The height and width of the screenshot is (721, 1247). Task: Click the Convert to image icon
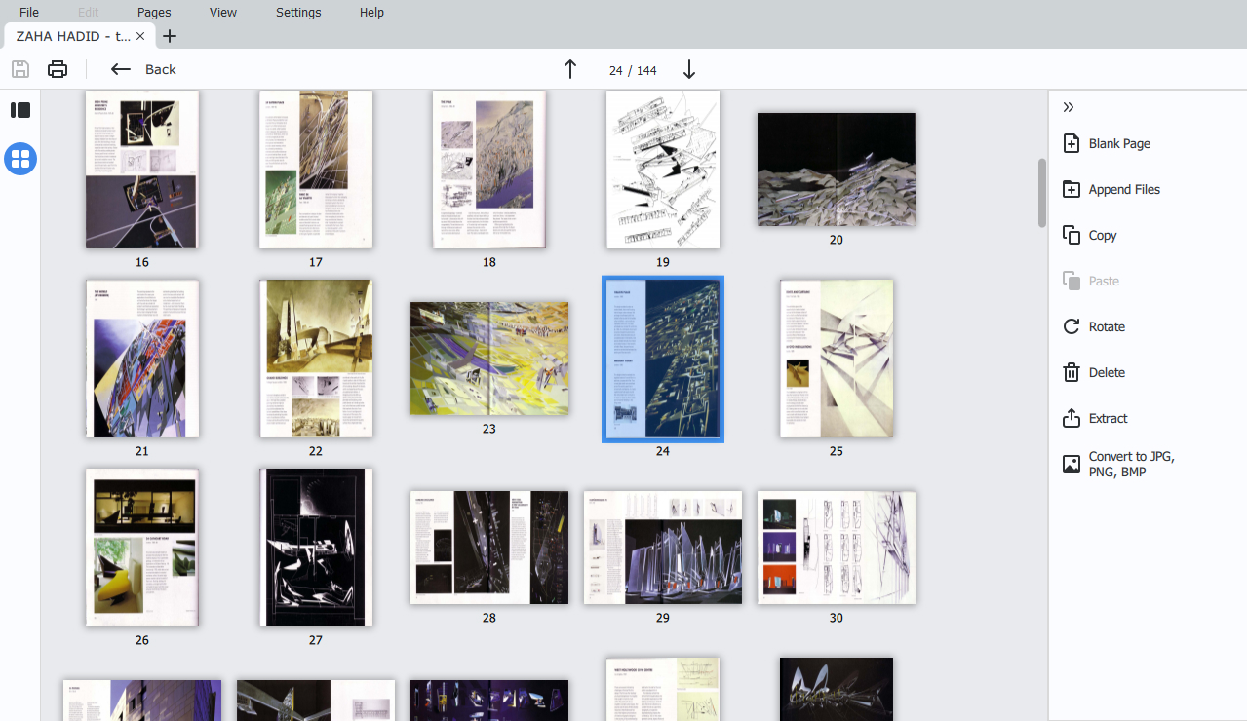(x=1072, y=464)
